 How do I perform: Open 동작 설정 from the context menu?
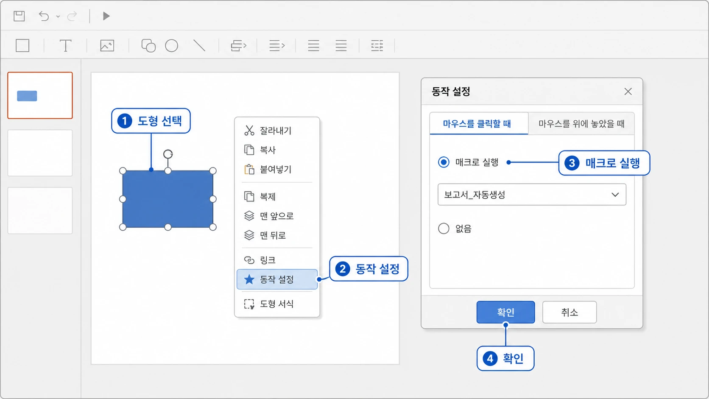pyautogui.click(x=277, y=279)
